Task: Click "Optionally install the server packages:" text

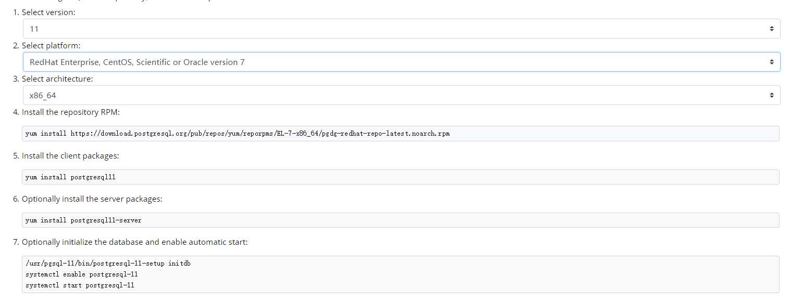Action: [92, 199]
